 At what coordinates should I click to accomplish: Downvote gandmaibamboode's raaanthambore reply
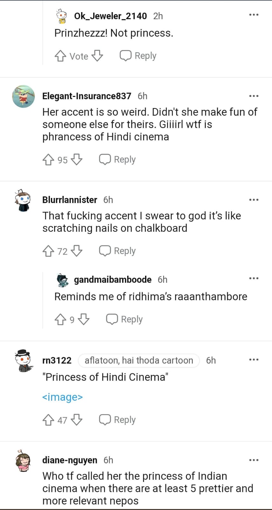(x=84, y=319)
